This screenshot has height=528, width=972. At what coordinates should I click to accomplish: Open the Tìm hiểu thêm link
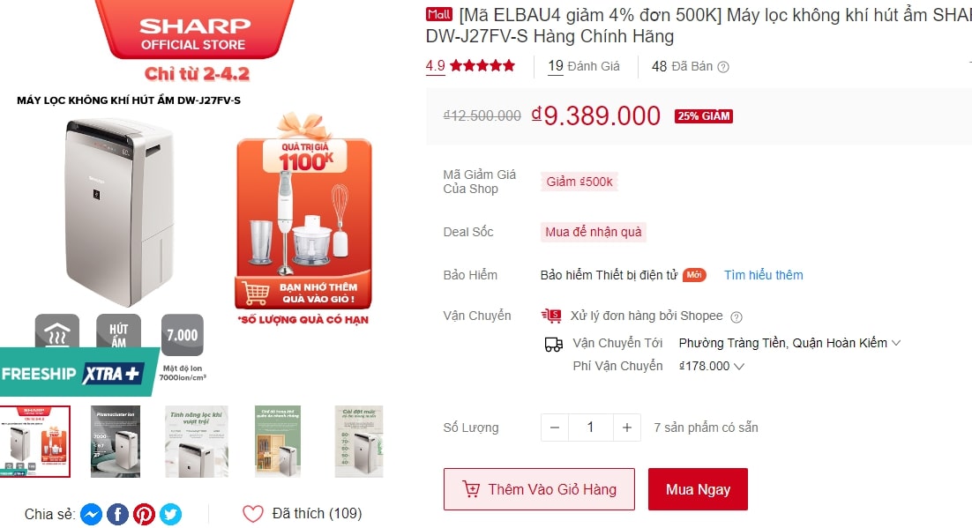tap(764, 275)
